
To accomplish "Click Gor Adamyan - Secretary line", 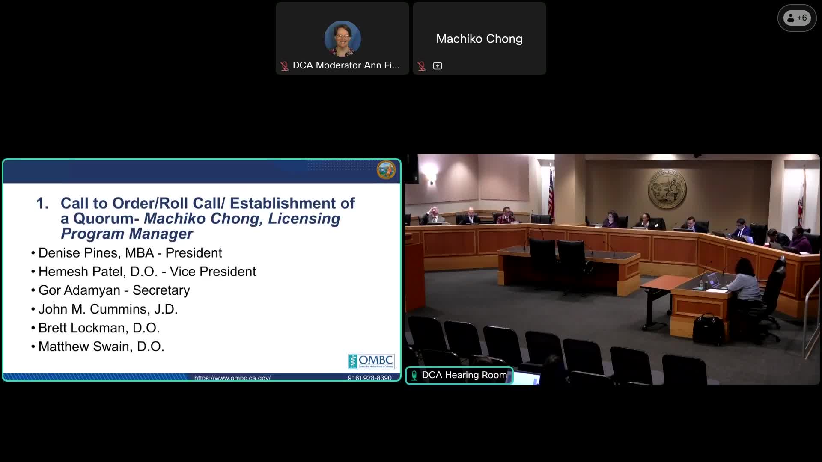I will click(114, 290).
